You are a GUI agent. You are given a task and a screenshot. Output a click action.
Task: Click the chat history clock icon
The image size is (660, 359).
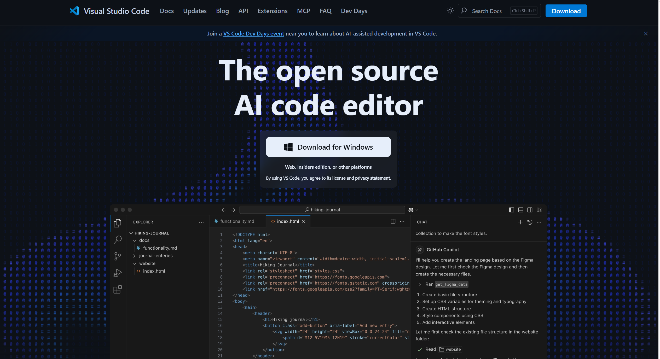click(x=530, y=222)
